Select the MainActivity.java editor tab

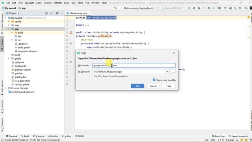78,13
